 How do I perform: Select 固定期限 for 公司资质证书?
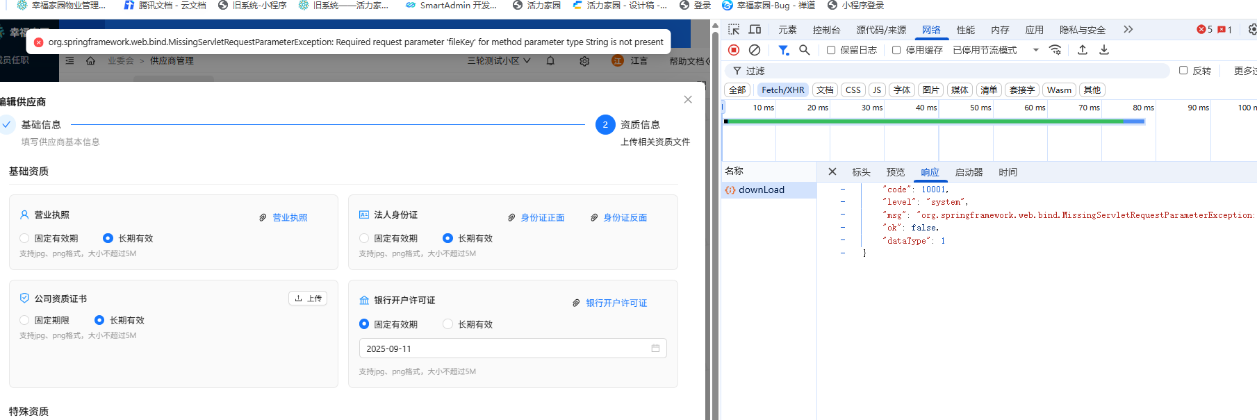(x=24, y=320)
